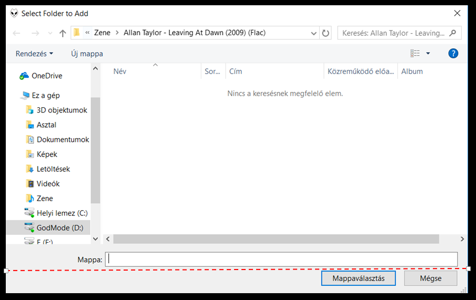Go forward with the right arrow

click(36, 33)
